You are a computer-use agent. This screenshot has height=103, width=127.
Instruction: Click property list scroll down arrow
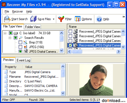[63, 93]
